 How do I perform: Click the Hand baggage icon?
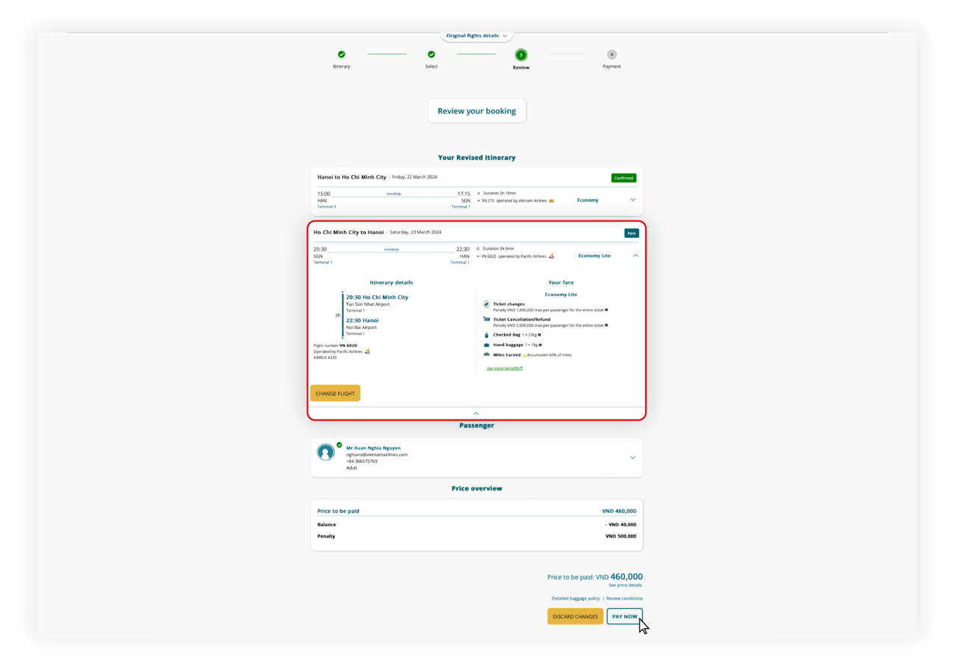pyautogui.click(x=487, y=345)
